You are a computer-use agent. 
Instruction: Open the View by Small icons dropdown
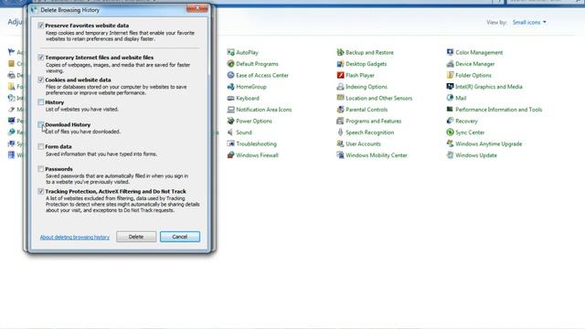[529, 22]
